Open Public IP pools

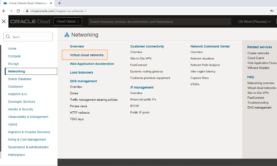[140, 112]
